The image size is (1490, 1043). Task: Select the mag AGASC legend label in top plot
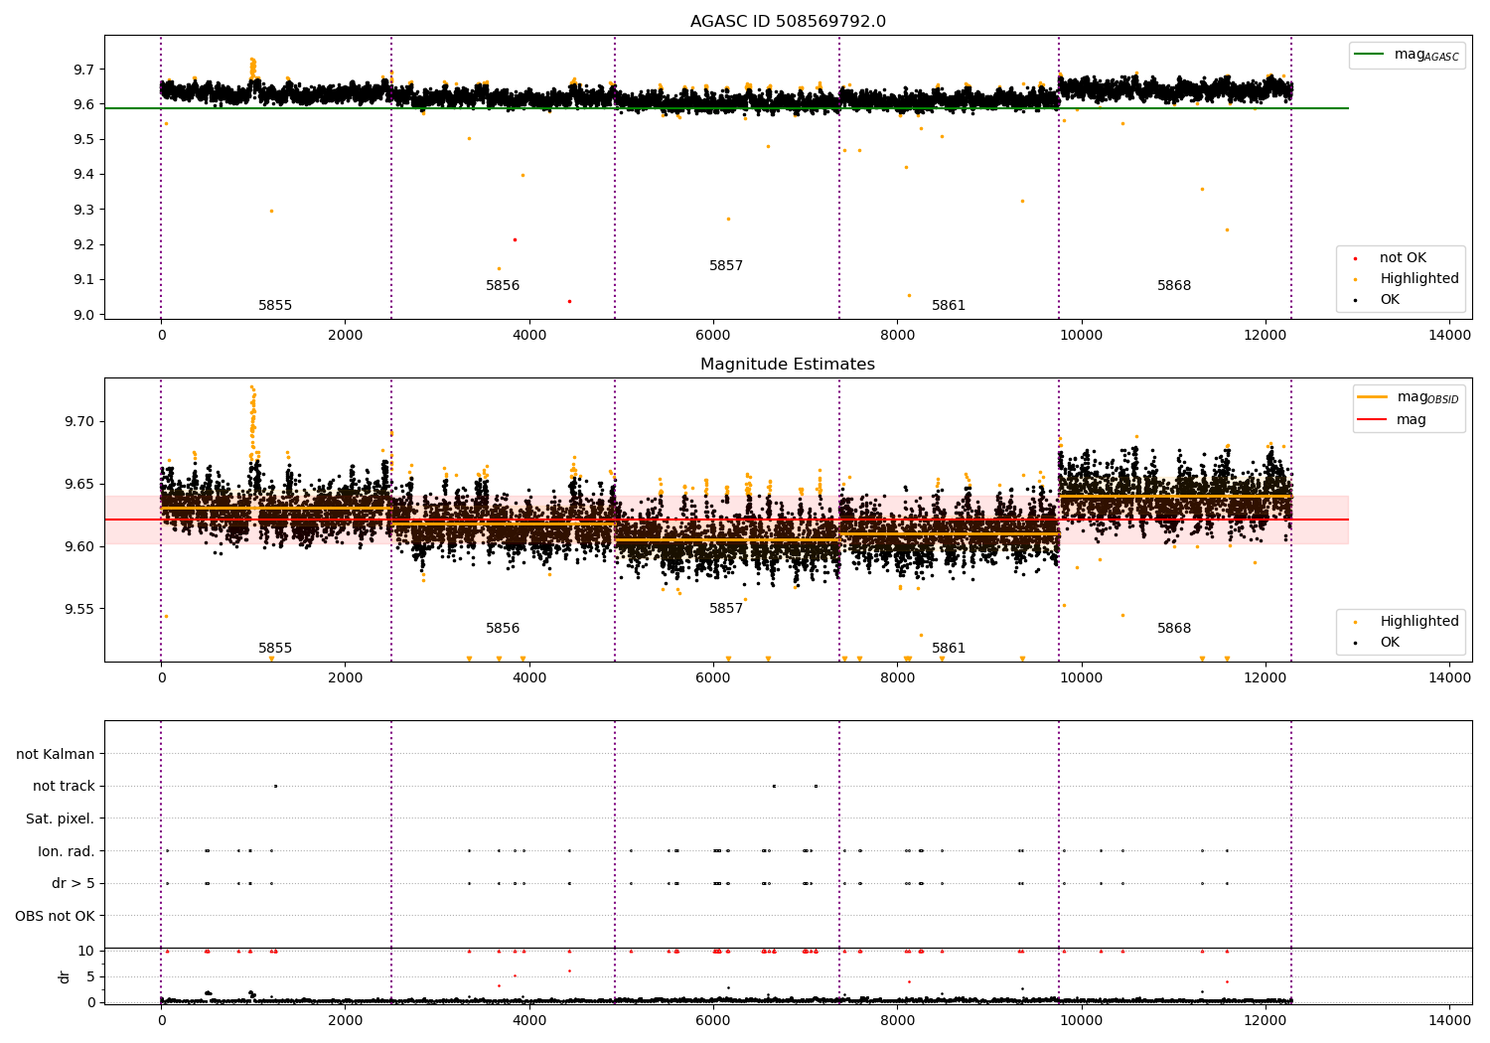(x=1426, y=55)
